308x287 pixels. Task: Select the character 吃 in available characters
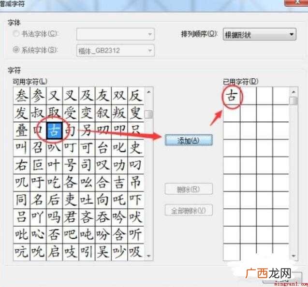point(55,183)
